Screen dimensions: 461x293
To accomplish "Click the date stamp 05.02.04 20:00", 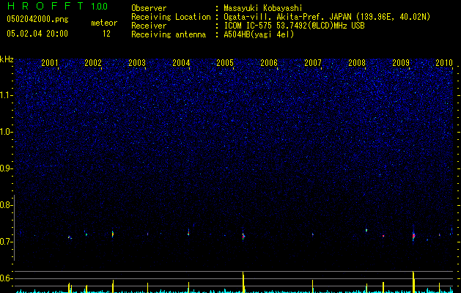I will click(37, 33).
